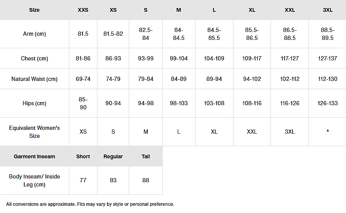Select the M size column header
346x213 pixels.
coord(178,10)
